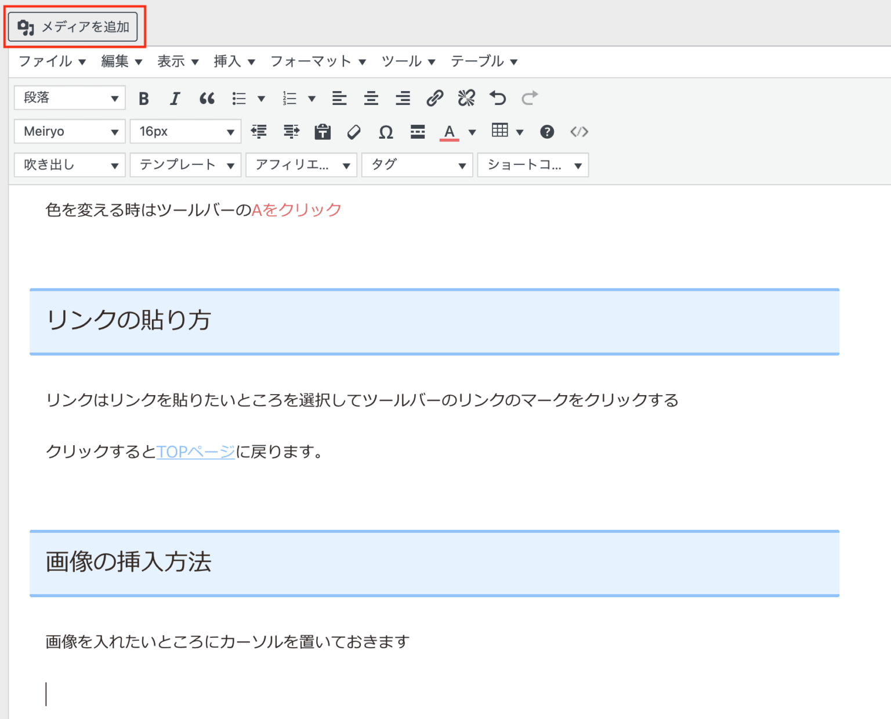Apply text color with the red A swatch
The image size is (891, 719).
[449, 132]
